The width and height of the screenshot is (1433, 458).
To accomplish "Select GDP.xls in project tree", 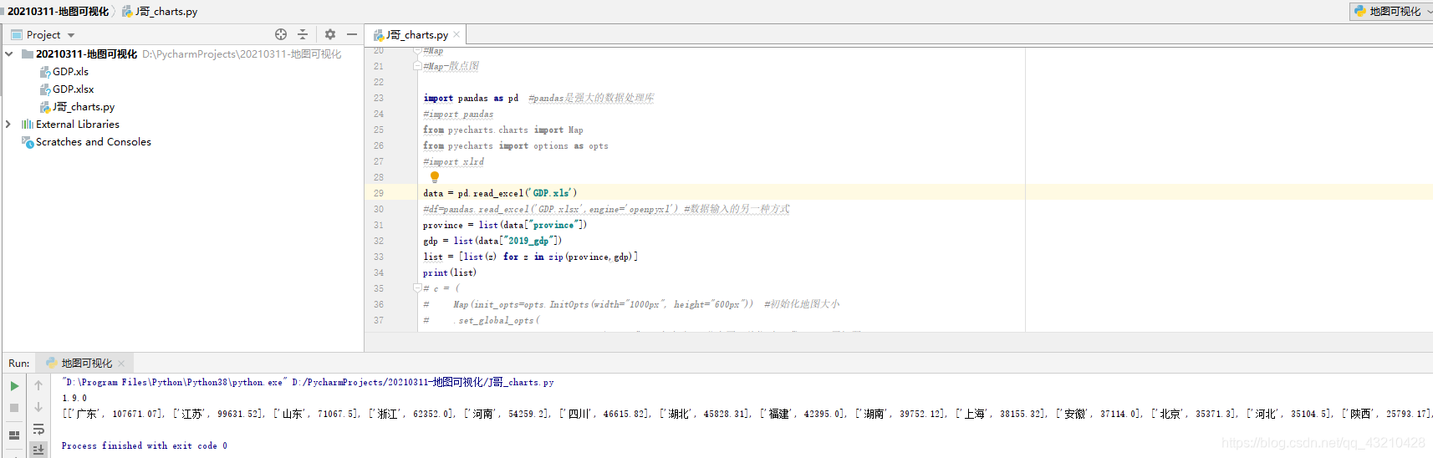I will point(70,72).
